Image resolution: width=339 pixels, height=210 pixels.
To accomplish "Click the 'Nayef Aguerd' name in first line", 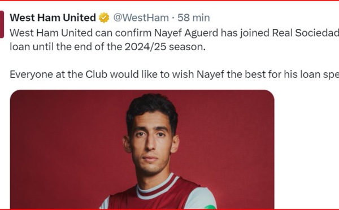I will click(186, 33).
